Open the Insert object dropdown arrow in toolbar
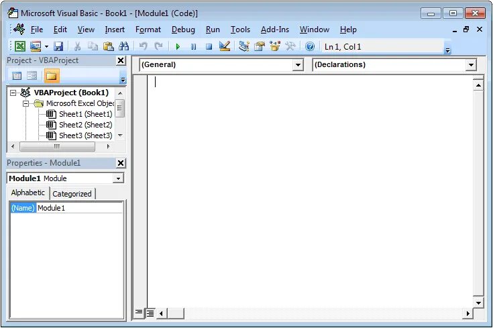 [46, 46]
